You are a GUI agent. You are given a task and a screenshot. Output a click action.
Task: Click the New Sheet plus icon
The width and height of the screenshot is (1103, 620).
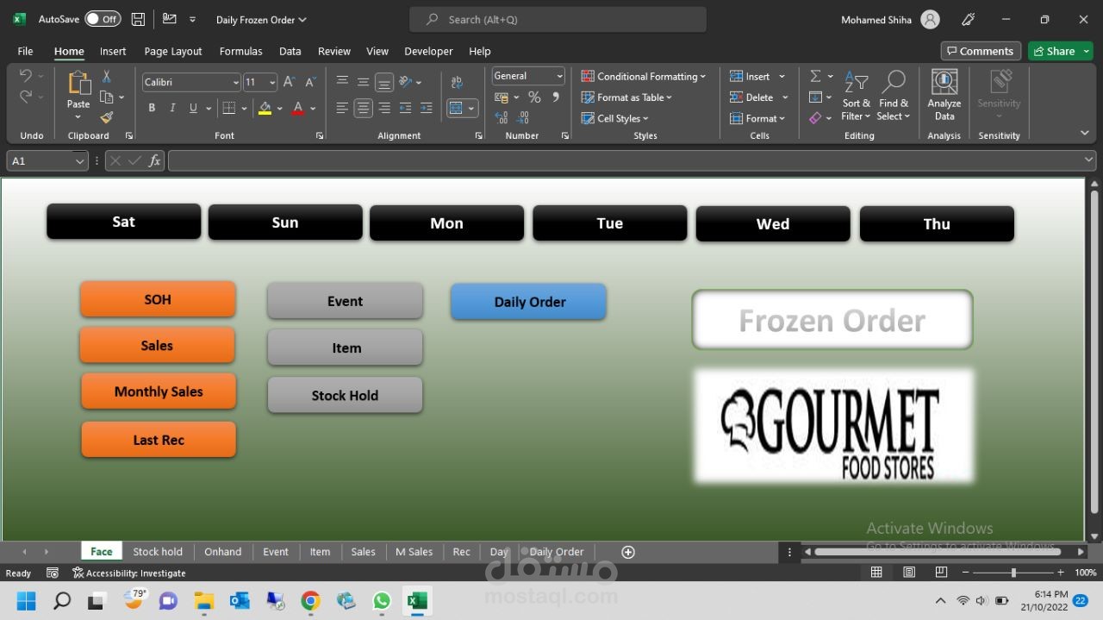coord(628,552)
